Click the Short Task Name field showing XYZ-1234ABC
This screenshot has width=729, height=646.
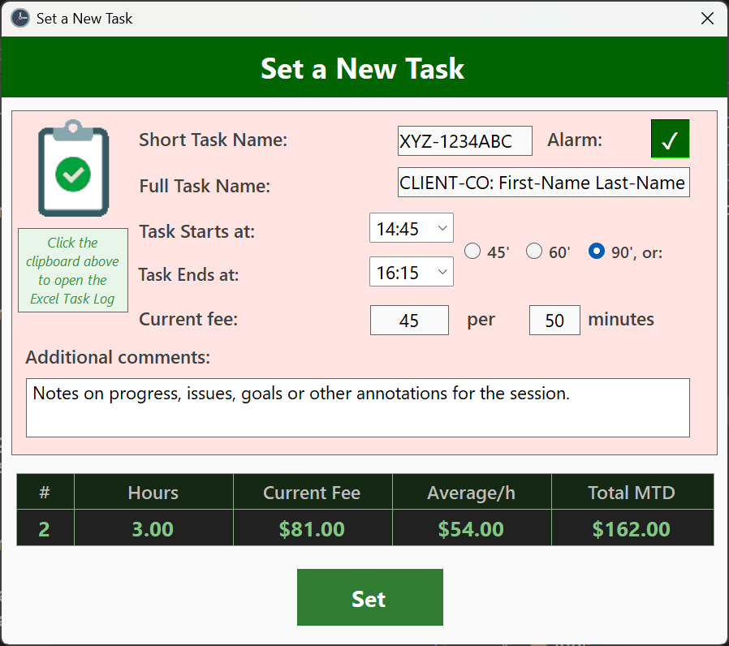[x=464, y=140]
